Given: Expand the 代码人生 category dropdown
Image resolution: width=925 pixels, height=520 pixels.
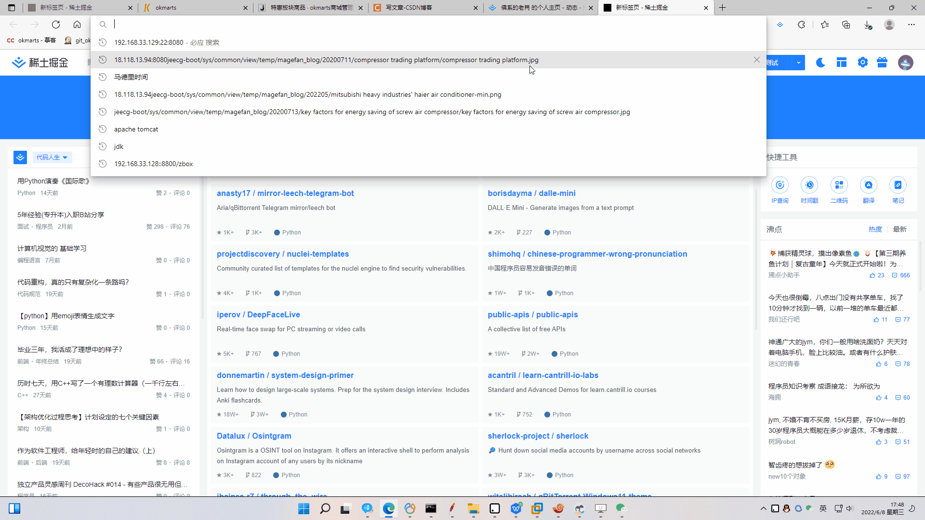Looking at the screenshot, I should click(x=52, y=157).
